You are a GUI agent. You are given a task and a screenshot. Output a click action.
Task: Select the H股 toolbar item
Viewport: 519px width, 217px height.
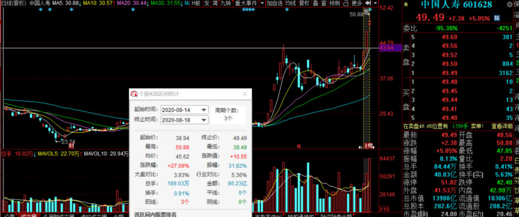(196, 3)
